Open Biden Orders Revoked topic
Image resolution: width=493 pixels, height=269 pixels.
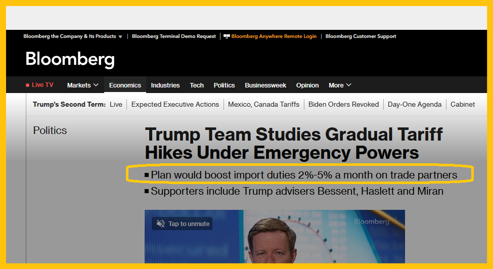pos(343,104)
